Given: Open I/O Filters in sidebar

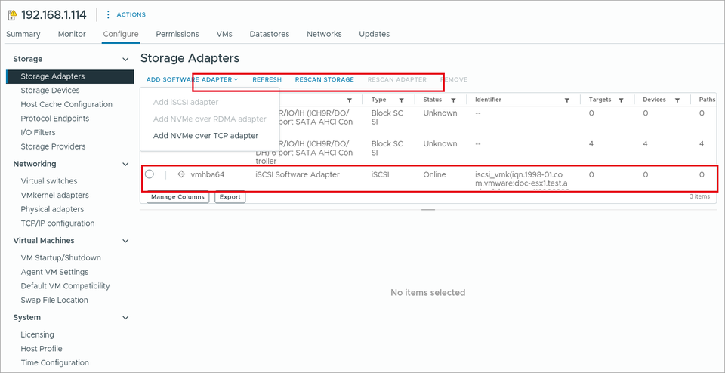Looking at the screenshot, I should coord(38,133).
